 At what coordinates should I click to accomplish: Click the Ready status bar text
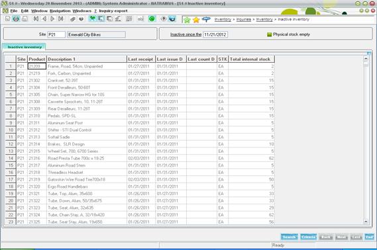pos(278,245)
